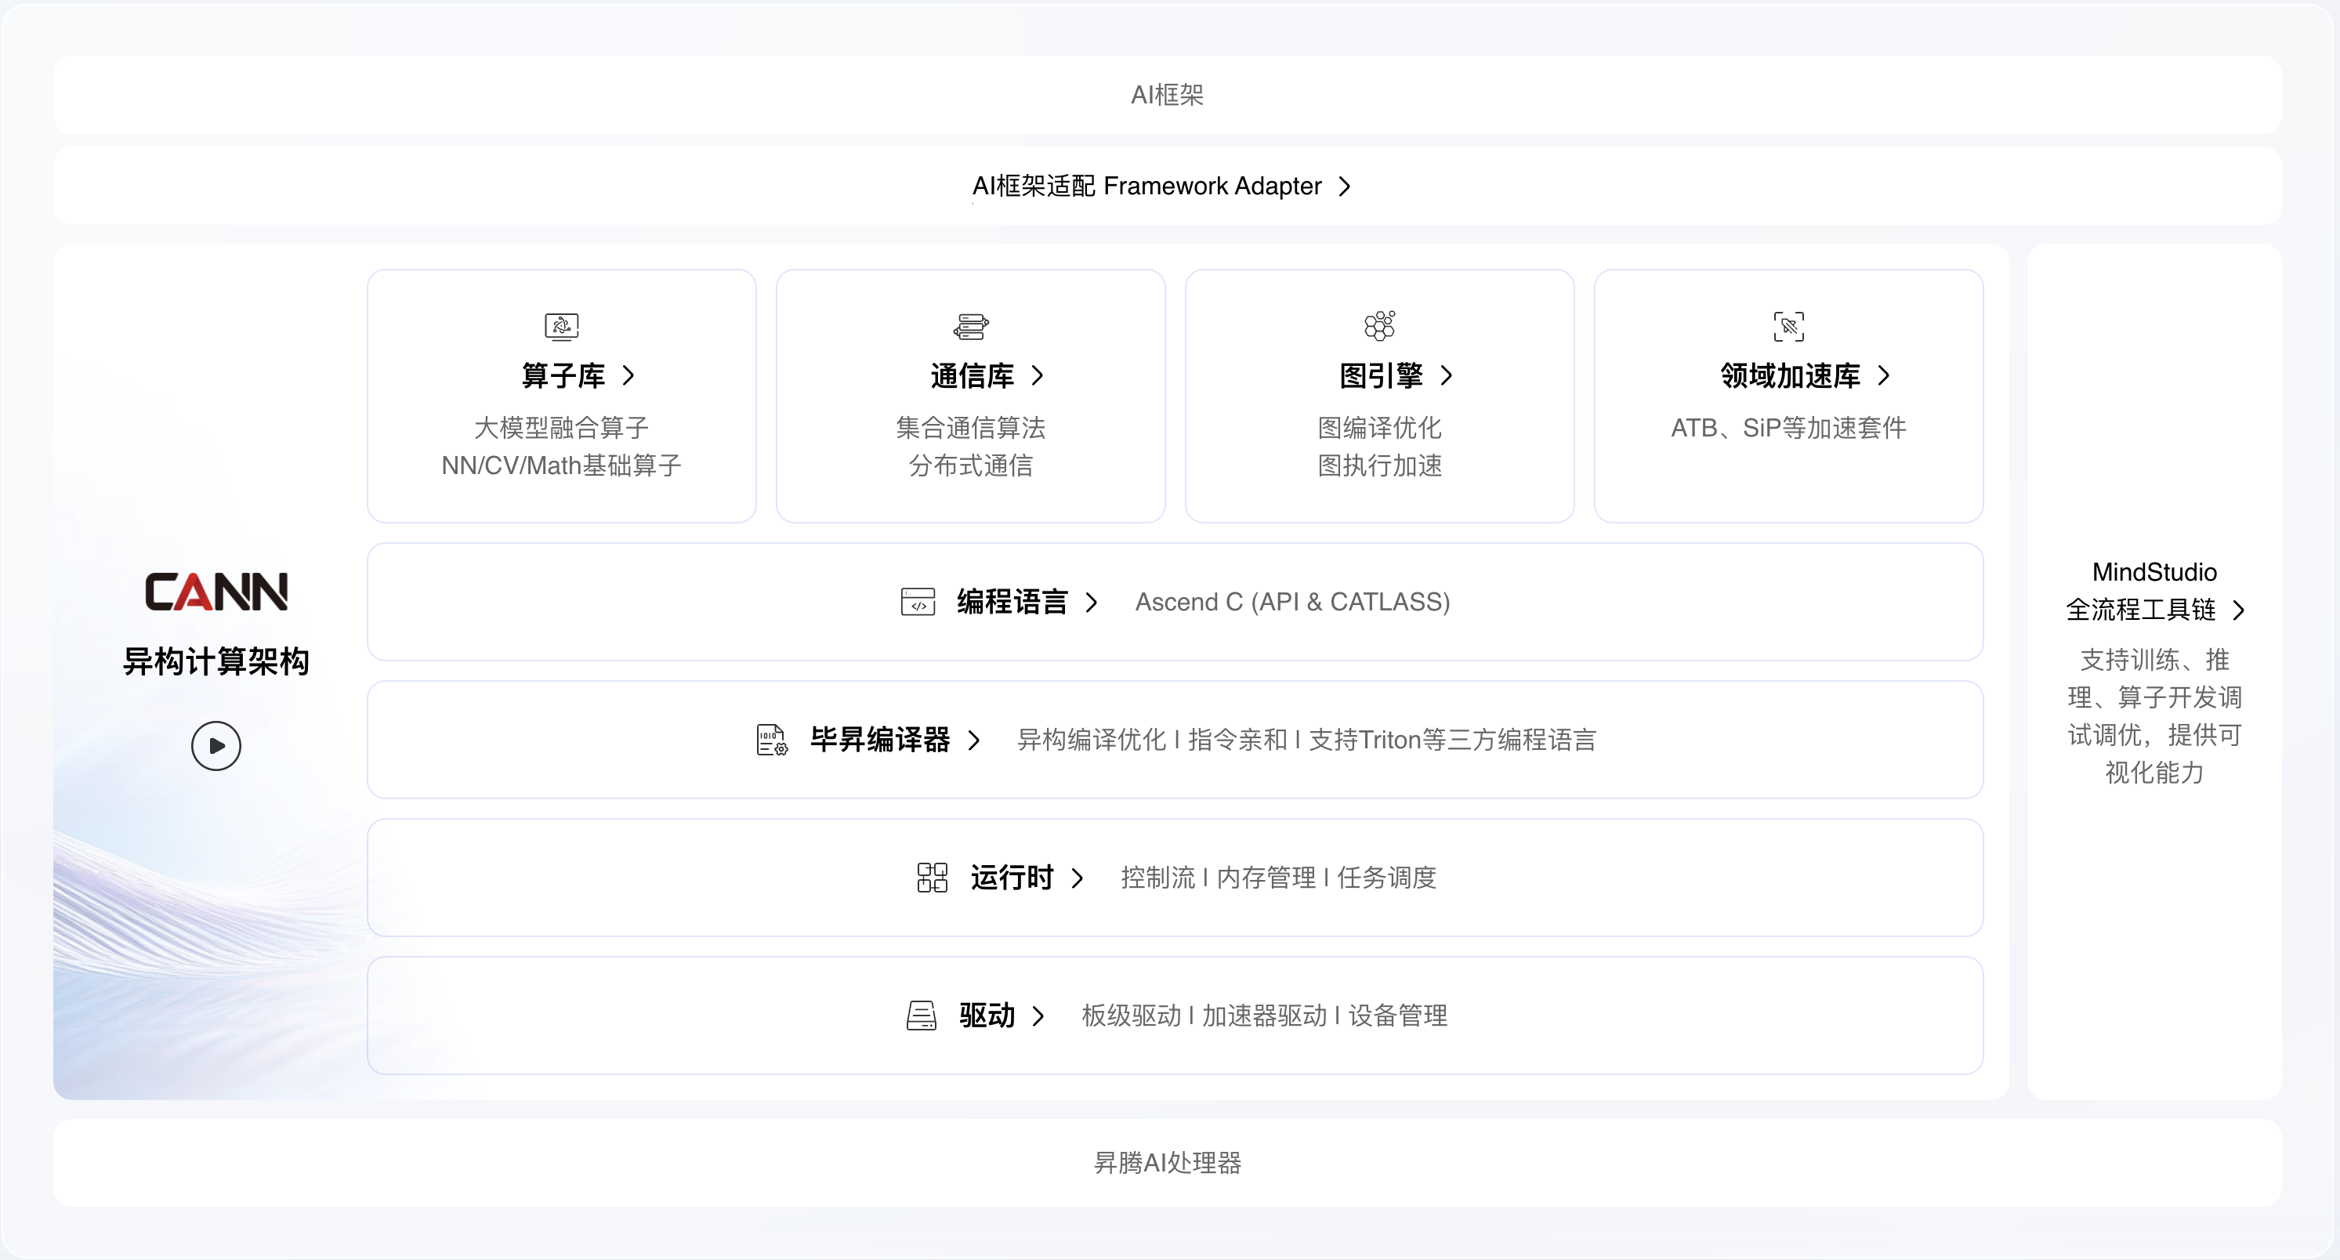This screenshot has width=2340, height=1260.
Task: Open the 驱动 title link
Action: (x=987, y=1016)
